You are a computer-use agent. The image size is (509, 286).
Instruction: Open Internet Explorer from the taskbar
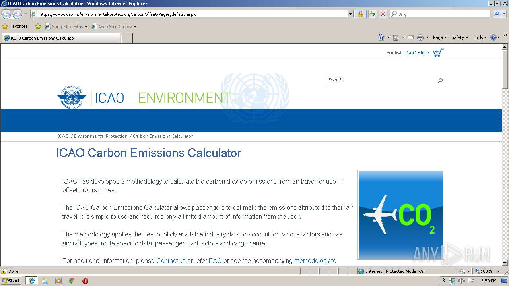[x=31, y=281]
